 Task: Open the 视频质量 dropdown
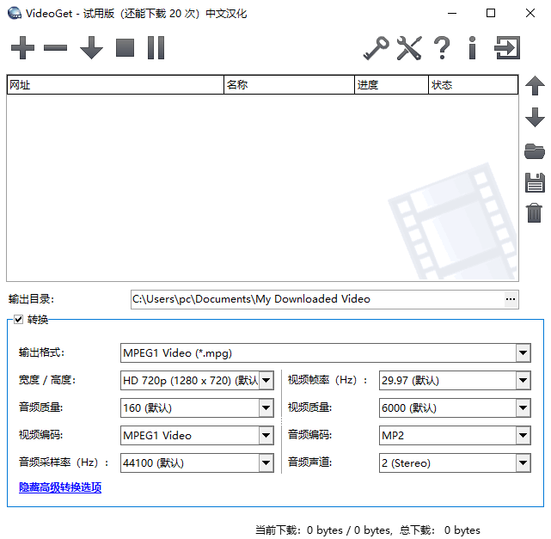pyautogui.click(x=523, y=407)
